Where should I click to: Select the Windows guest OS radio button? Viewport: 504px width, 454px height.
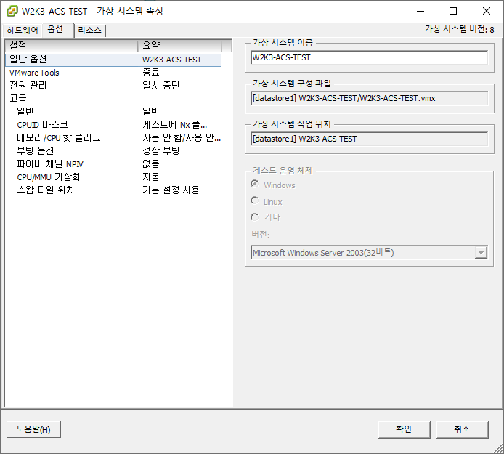tap(255, 184)
